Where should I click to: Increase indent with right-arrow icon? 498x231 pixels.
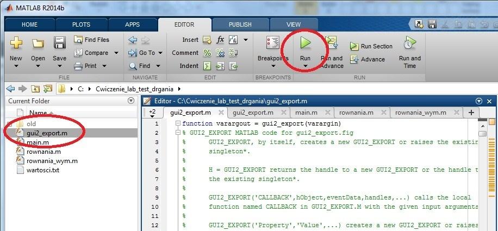click(x=220, y=66)
